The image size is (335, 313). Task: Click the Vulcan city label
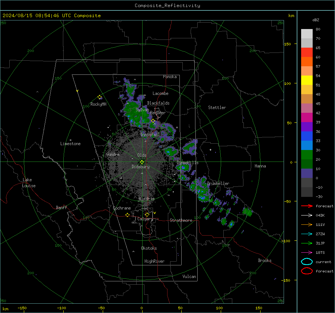click(x=189, y=277)
